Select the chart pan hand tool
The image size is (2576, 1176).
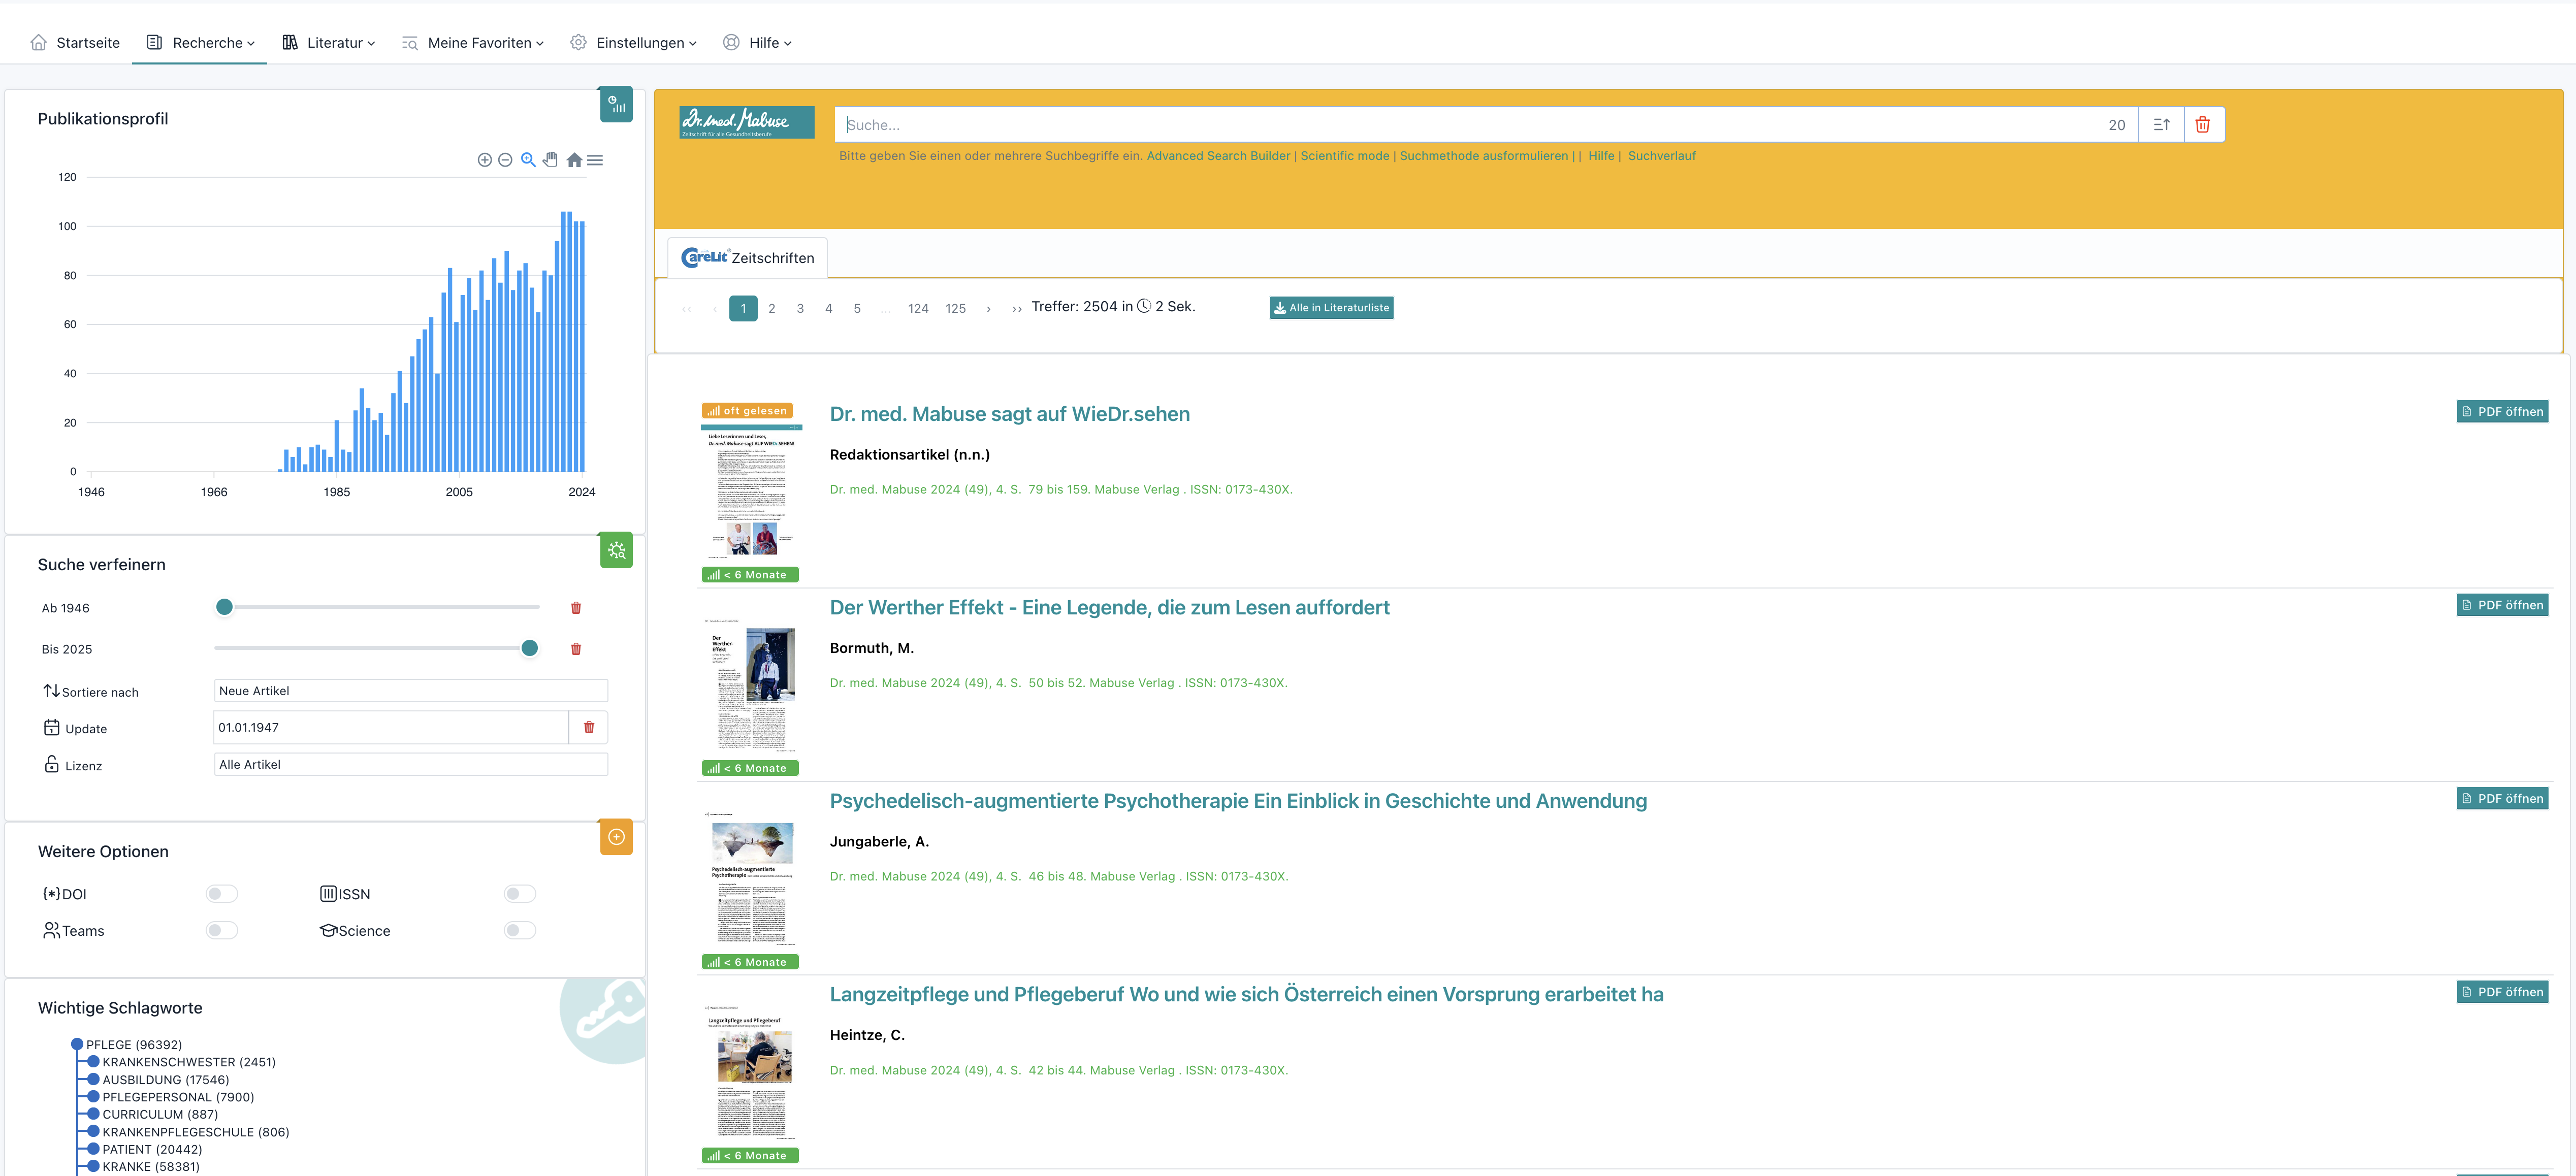[550, 160]
